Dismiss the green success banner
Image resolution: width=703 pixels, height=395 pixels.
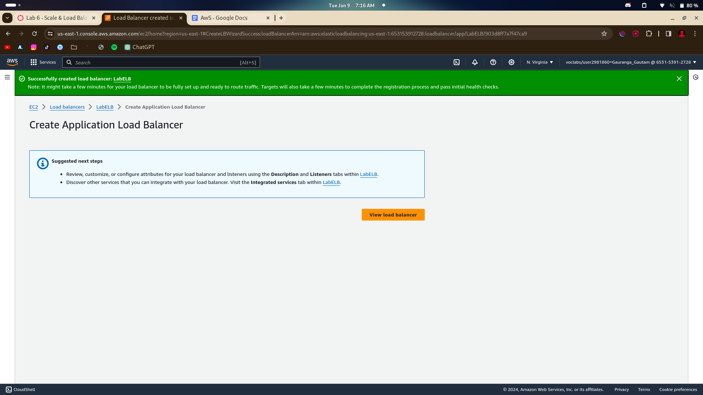click(679, 79)
